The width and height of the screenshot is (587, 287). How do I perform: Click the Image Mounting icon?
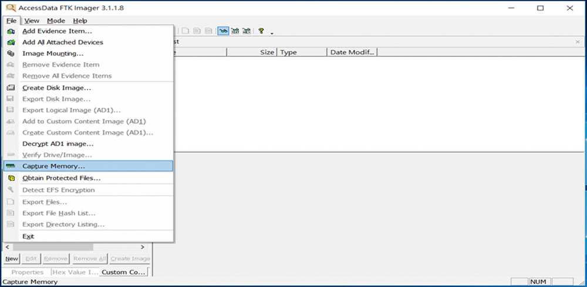pyautogui.click(x=11, y=53)
